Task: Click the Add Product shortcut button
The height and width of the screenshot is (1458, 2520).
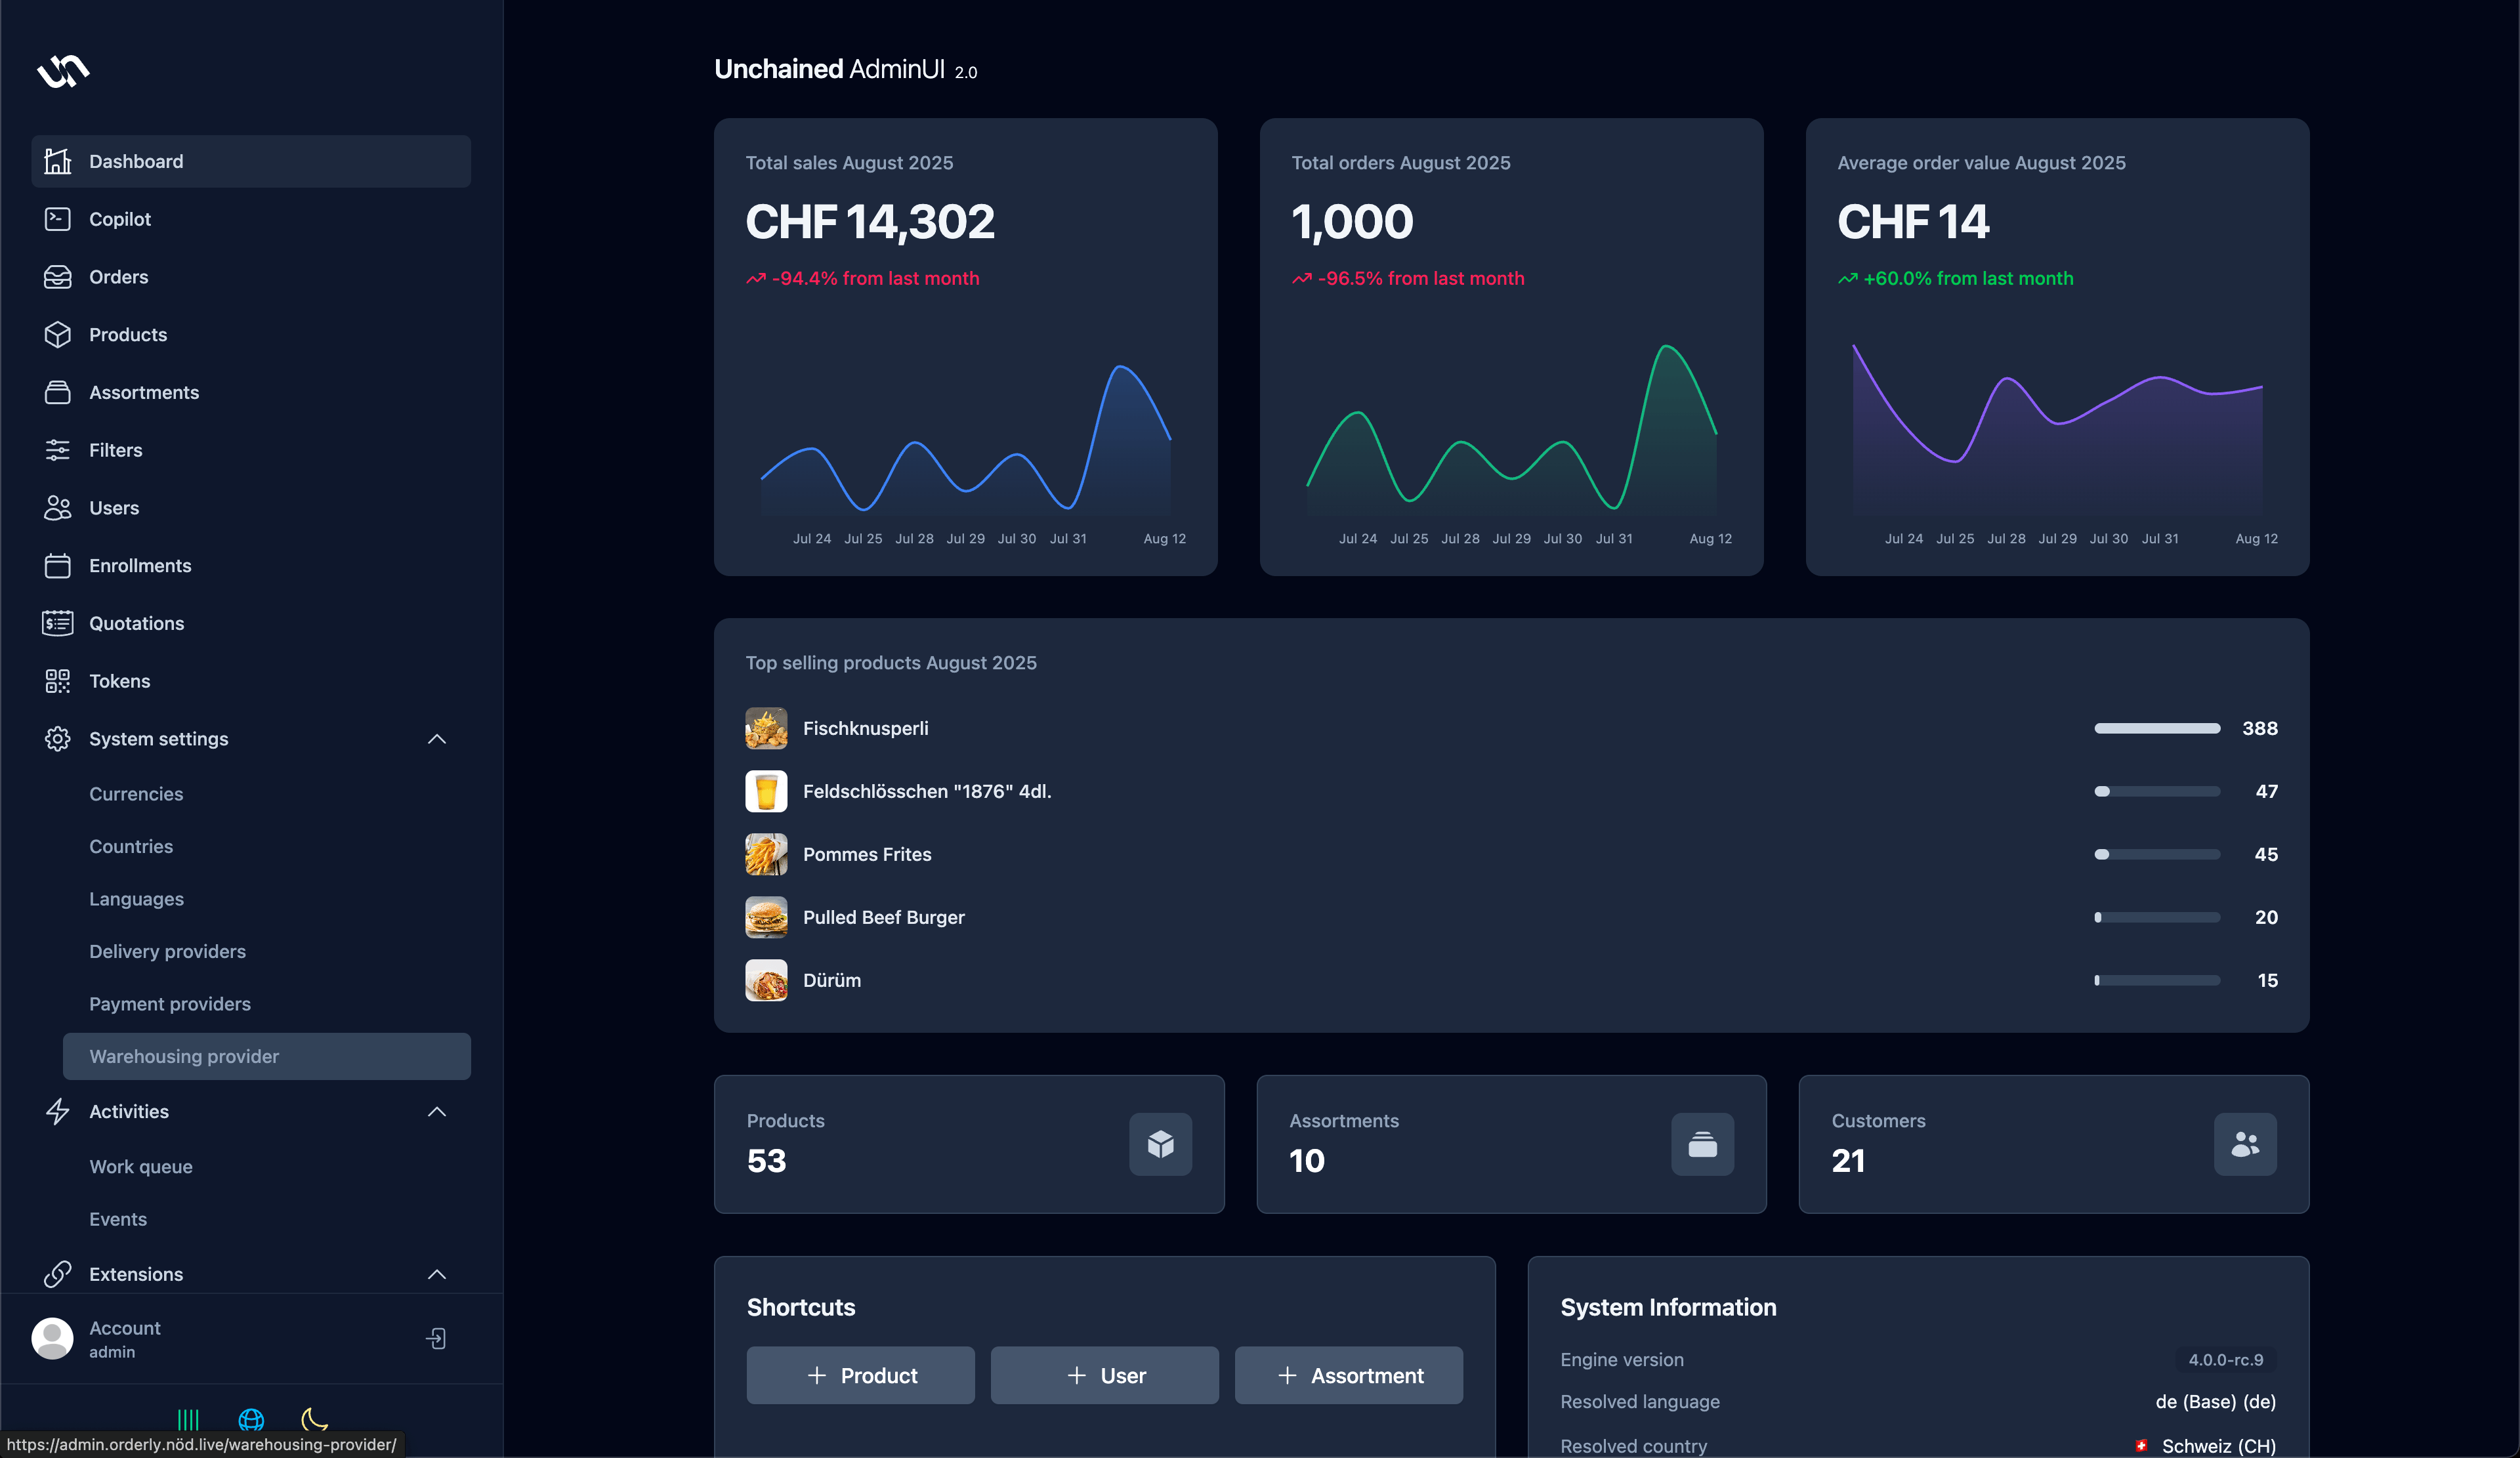Action: 860,1375
